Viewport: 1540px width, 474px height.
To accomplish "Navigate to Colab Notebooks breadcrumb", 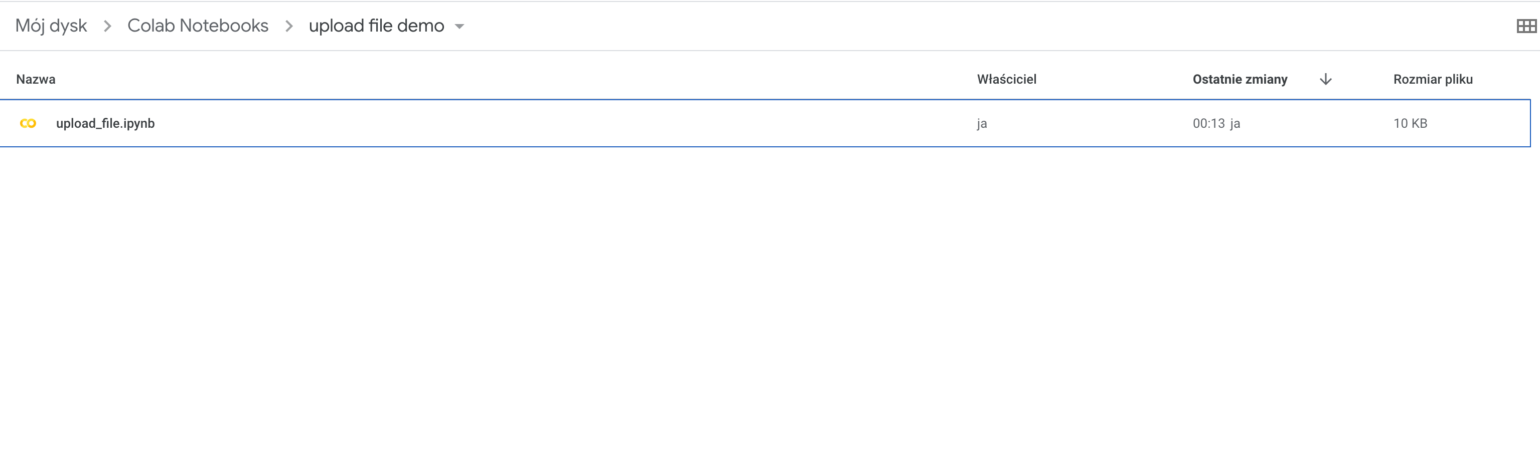I will click(198, 26).
